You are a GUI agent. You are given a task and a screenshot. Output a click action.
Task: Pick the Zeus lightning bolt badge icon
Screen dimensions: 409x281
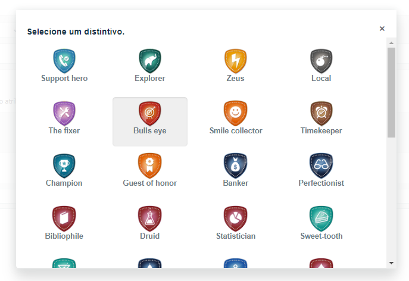235,61
